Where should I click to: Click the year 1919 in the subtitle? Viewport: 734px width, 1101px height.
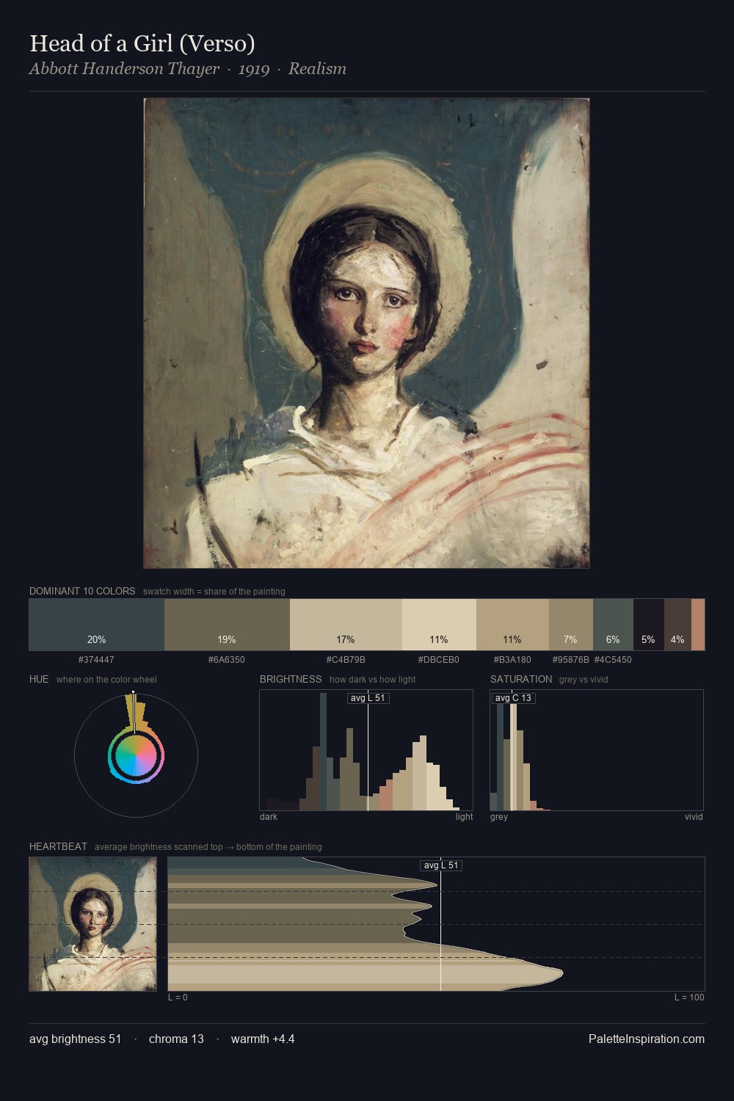(x=254, y=69)
